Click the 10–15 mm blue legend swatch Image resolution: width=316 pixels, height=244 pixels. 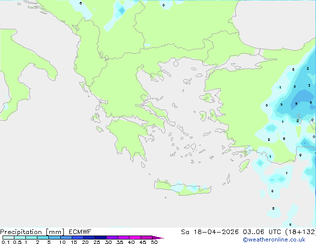[66, 238]
